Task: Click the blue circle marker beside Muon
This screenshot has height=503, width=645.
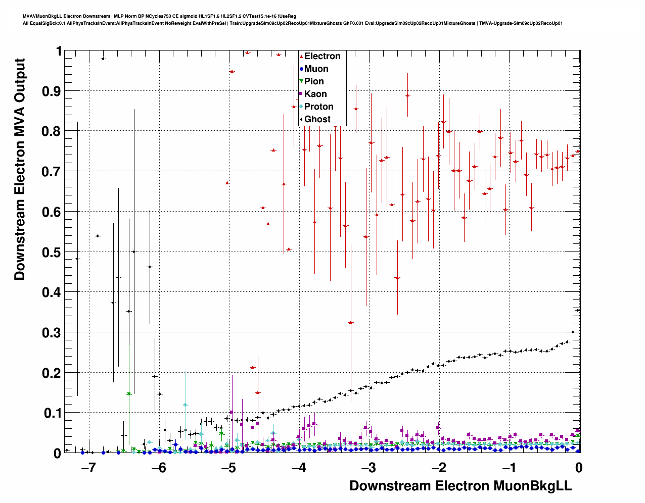Action: click(301, 69)
